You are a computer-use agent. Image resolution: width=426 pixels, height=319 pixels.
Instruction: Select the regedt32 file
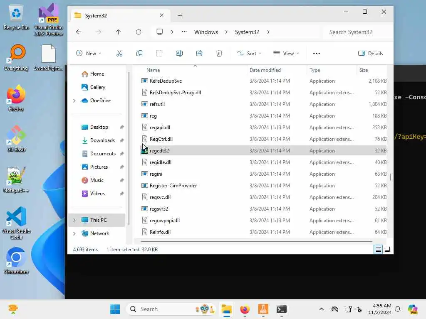[263, 150]
